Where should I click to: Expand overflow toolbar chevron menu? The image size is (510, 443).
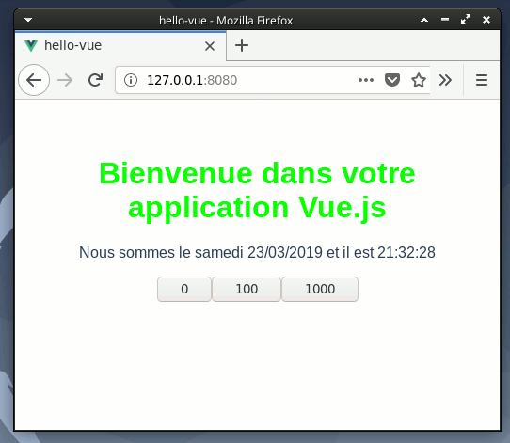445,80
